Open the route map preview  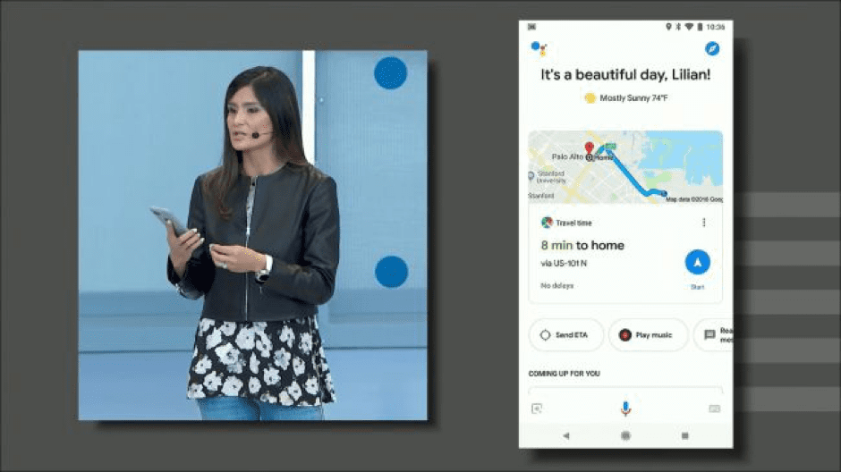pos(625,166)
